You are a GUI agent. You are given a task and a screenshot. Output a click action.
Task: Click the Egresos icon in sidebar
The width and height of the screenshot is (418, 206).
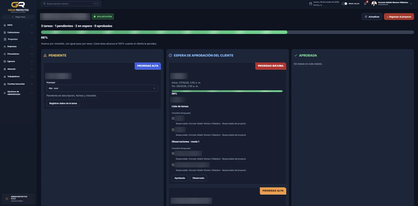[5, 62]
